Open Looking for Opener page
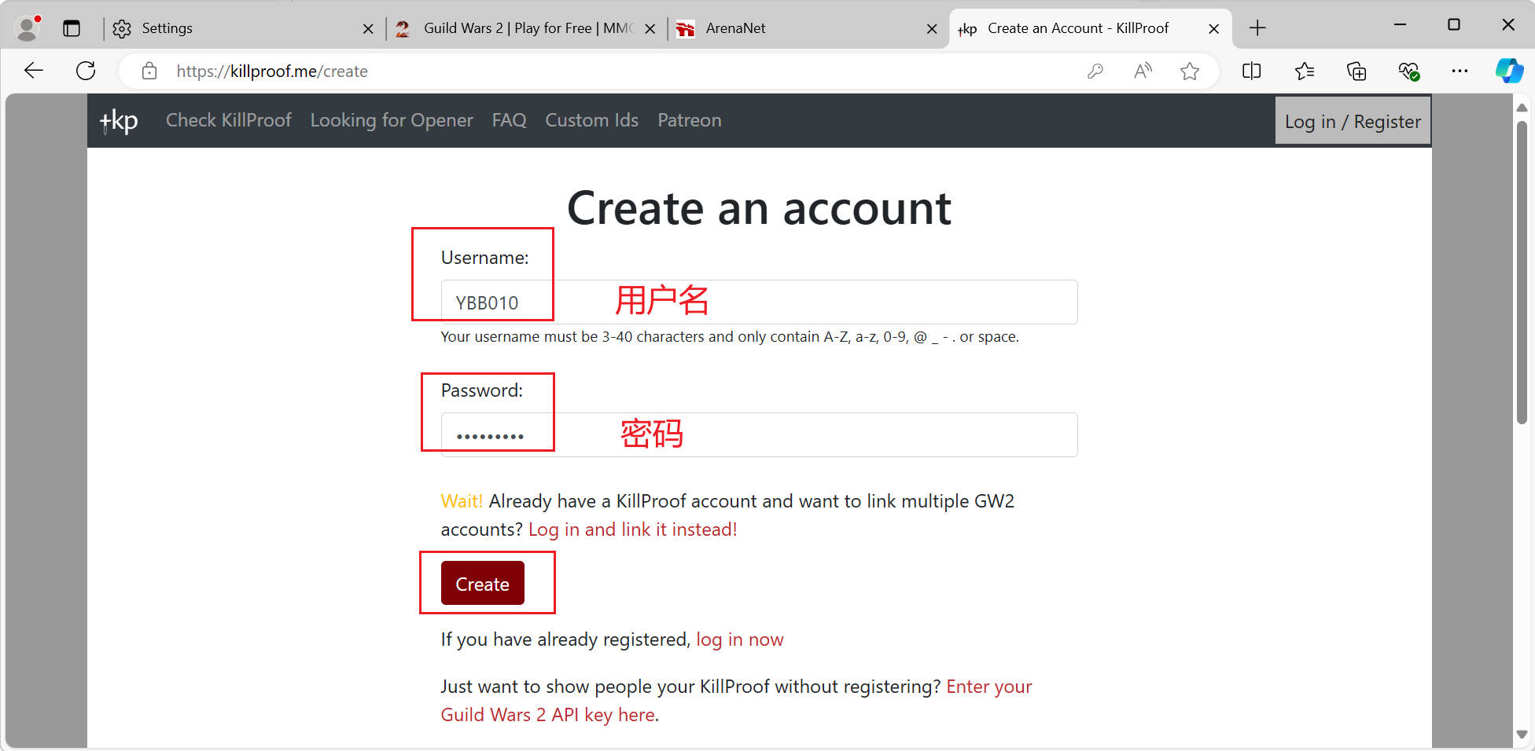The height and width of the screenshot is (751, 1535). click(x=392, y=120)
